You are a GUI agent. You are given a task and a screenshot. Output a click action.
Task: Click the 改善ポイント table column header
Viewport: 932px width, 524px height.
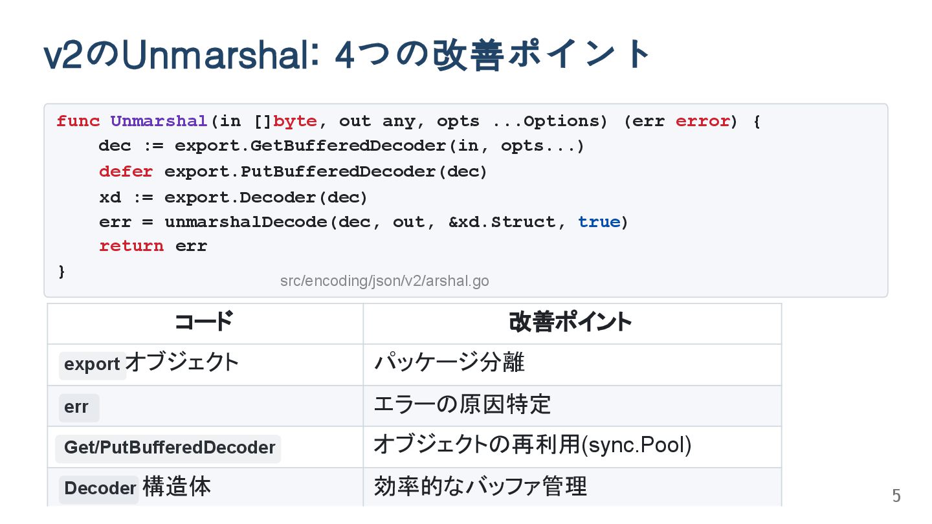(x=571, y=322)
